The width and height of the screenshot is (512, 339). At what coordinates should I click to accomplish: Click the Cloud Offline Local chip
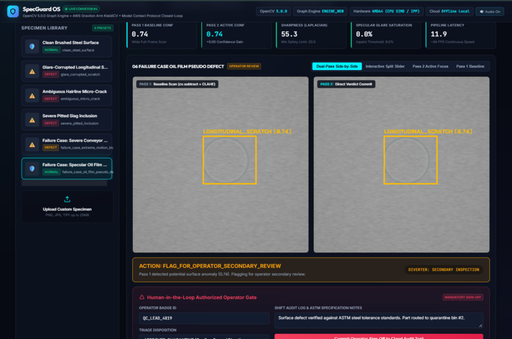449,11
